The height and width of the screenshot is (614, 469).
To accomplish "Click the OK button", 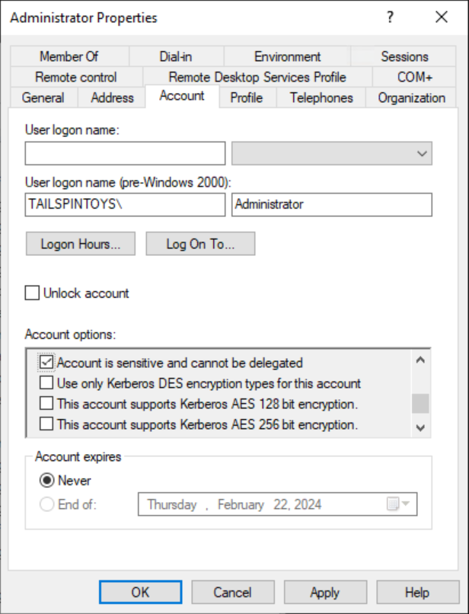I will (x=141, y=593).
